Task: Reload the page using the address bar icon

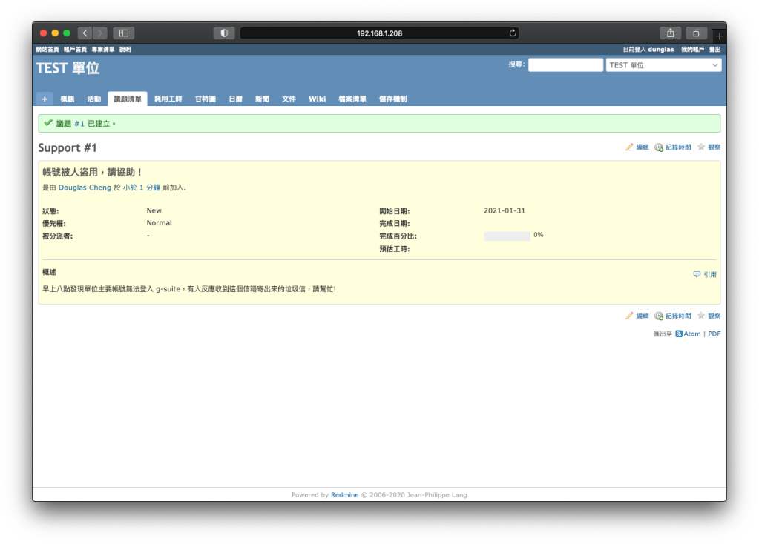Action: point(512,33)
